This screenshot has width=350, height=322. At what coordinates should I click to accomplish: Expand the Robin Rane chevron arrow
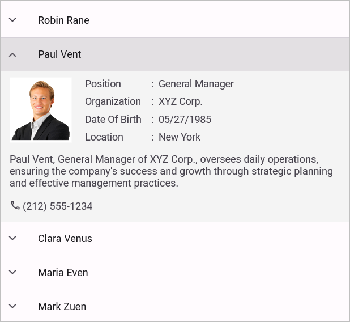pos(12,20)
